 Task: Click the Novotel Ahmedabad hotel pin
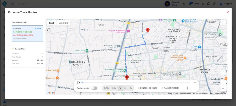point(128,31)
